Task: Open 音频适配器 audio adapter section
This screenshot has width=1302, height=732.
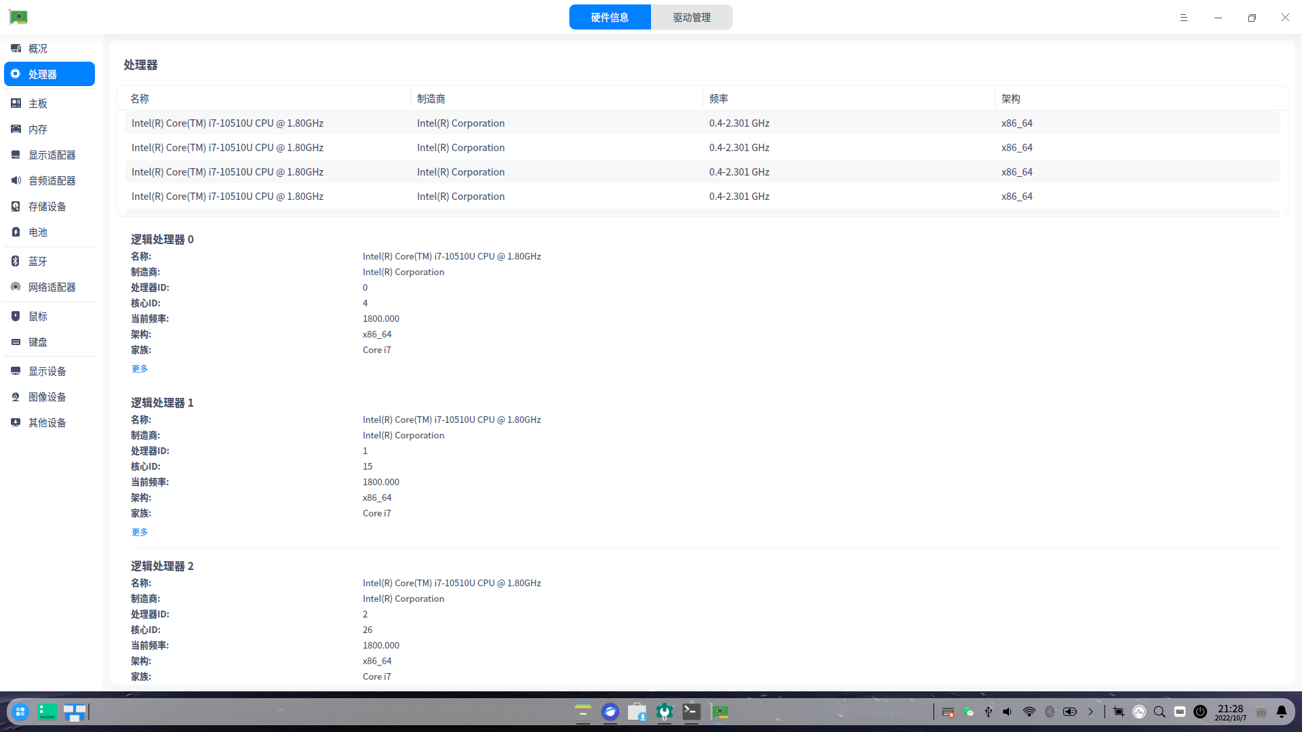Action: click(x=49, y=181)
